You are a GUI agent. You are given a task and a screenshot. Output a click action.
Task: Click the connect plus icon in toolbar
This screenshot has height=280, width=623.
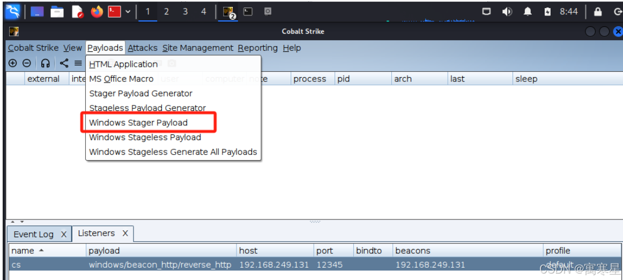(x=13, y=63)
